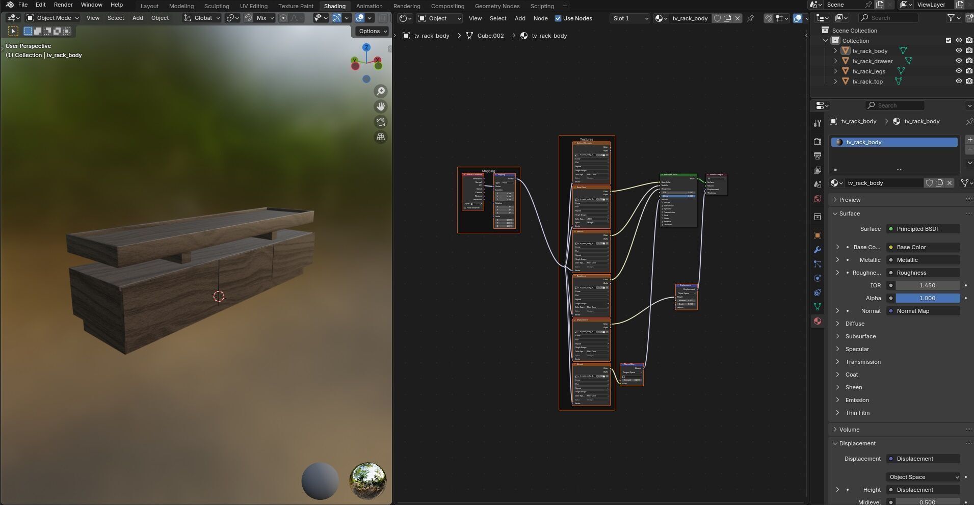Hide tv_rack_drawer in the viewport
Image resolution: width=974 pixels, height=505 pixels.
coord(959,61)
